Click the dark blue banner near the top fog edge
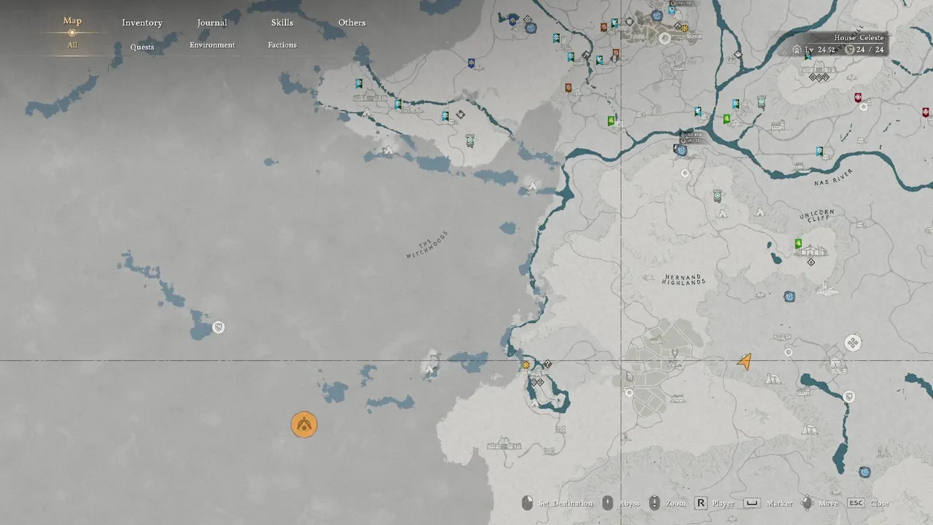933x525 pixels. click(472, 63)
